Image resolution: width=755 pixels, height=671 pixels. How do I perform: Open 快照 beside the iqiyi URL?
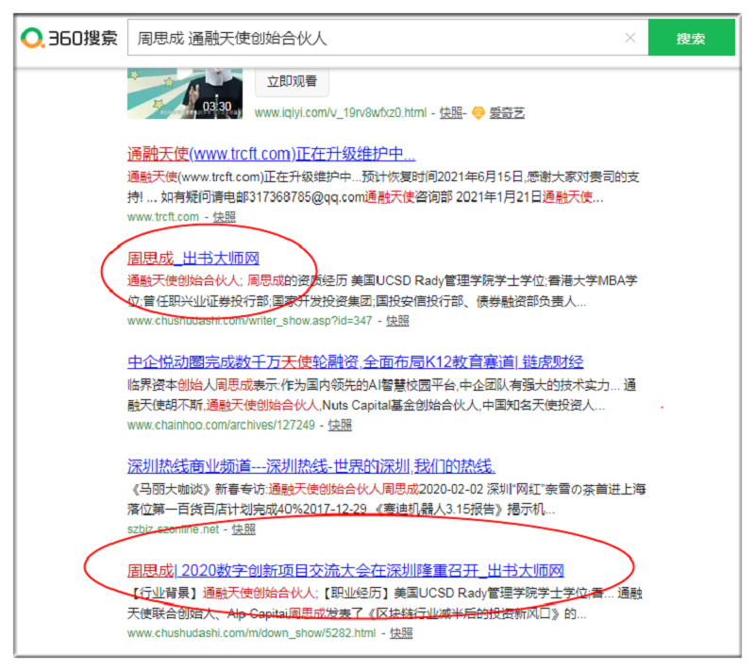tap(451, 112)
